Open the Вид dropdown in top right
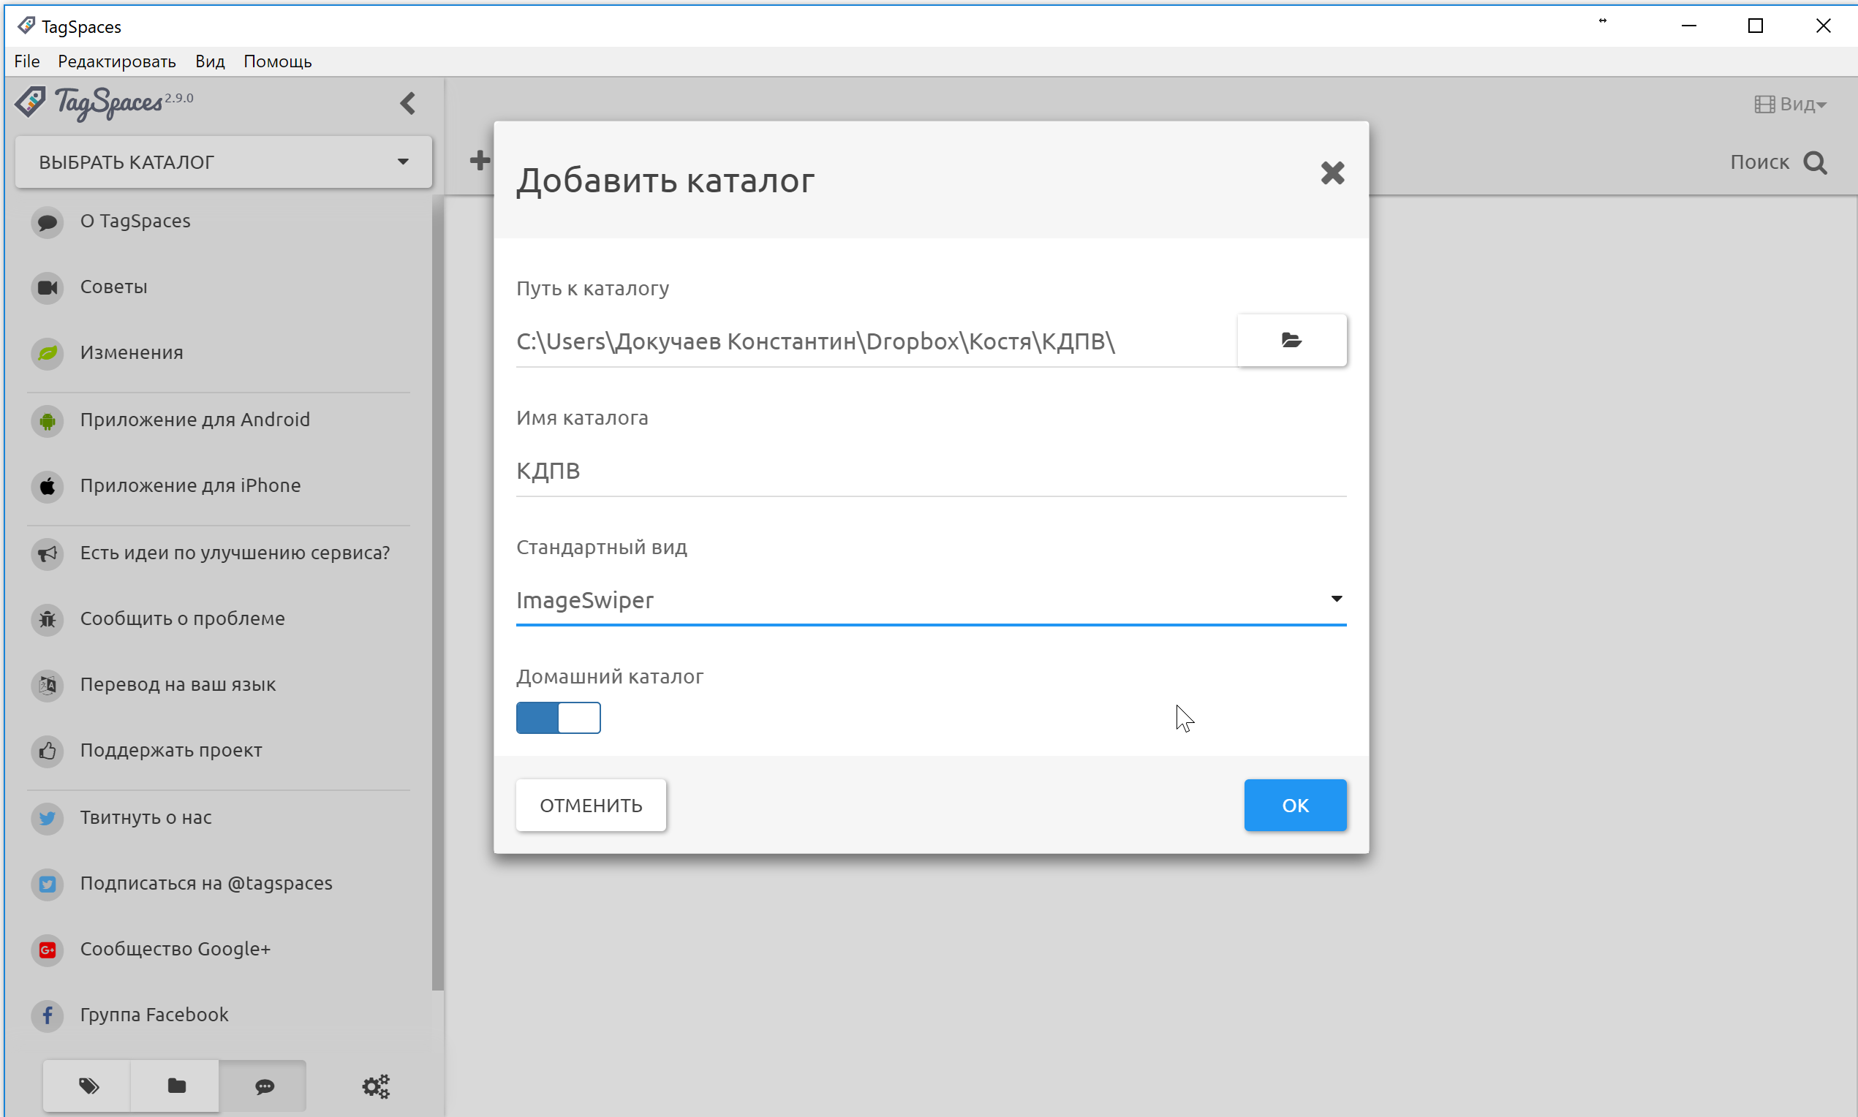This screenshot has height=1117, width=1858. click(x=1790, y=104)
